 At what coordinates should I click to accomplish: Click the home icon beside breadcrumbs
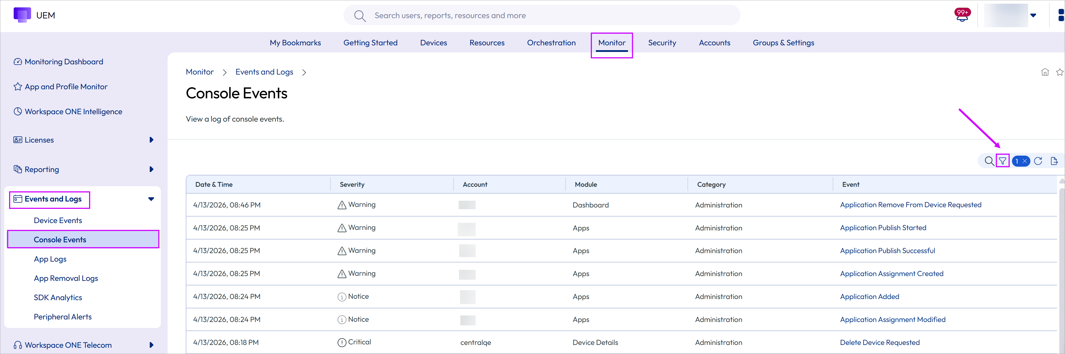pos(1045,72)
